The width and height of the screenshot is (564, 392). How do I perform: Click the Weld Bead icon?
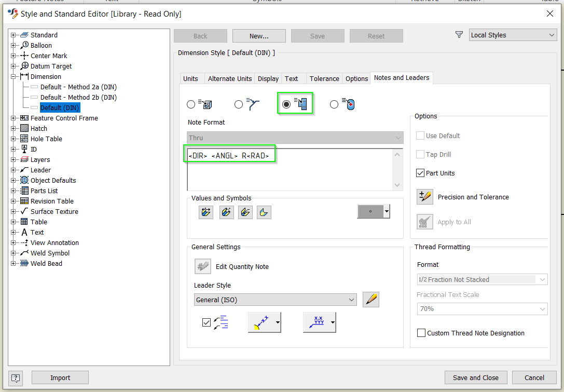[x=24, y=263]
